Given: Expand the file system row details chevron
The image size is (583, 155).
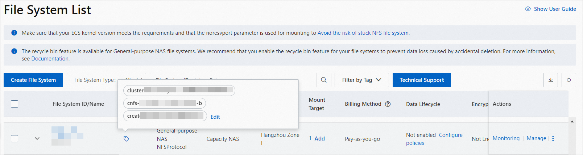Looking at the screenshot, I should point(37,139).
